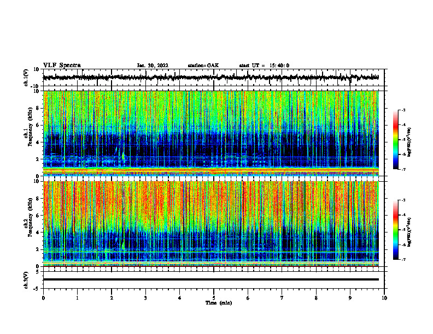433x334 pixels.
Task: Click the "8" kHz tick on ch.1 spectrogram
Action: click(x=38, y=108)
